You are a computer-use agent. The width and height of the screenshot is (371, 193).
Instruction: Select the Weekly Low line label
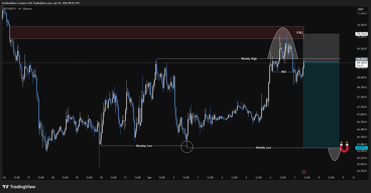(x=263, y=148)
